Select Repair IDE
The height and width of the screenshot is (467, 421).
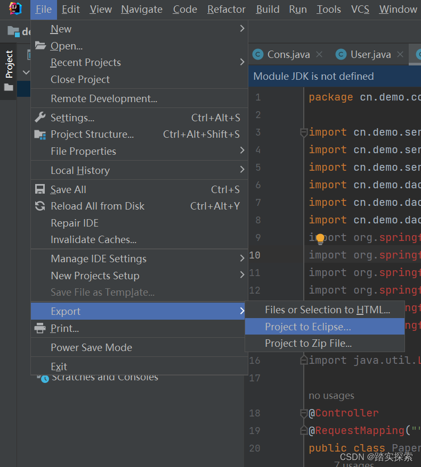point(139,223)
